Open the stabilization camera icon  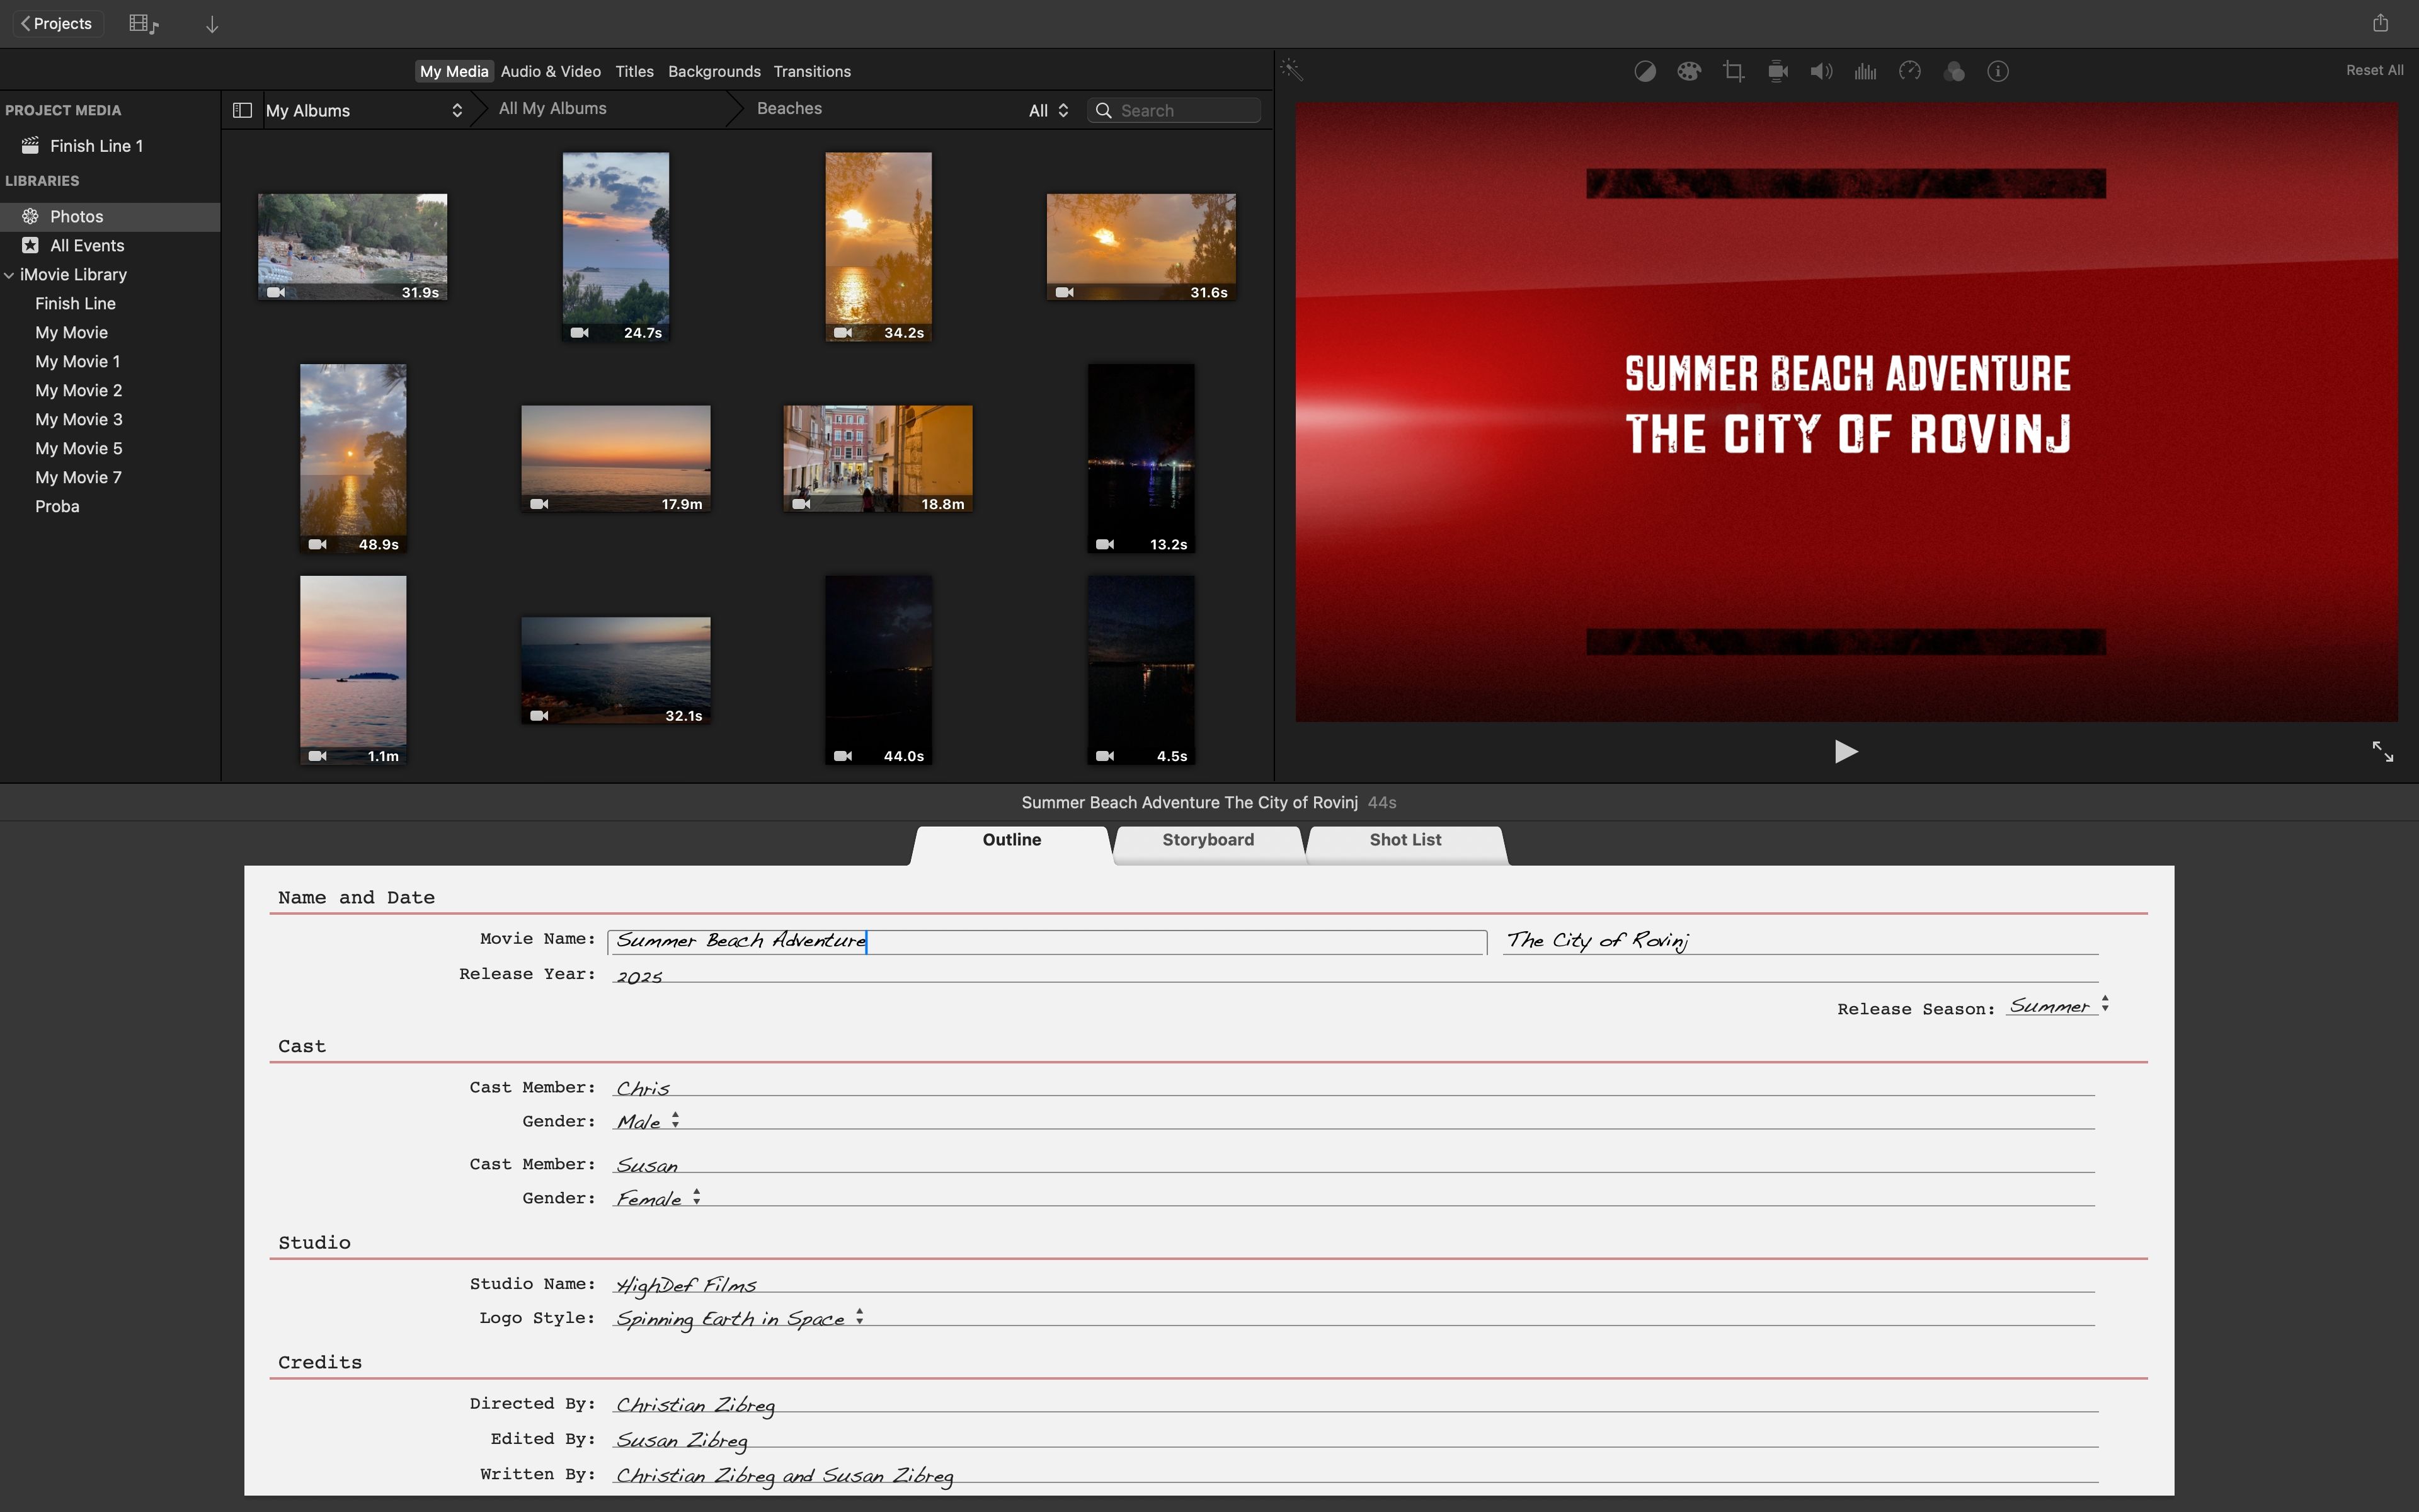tap(1777, 71)
